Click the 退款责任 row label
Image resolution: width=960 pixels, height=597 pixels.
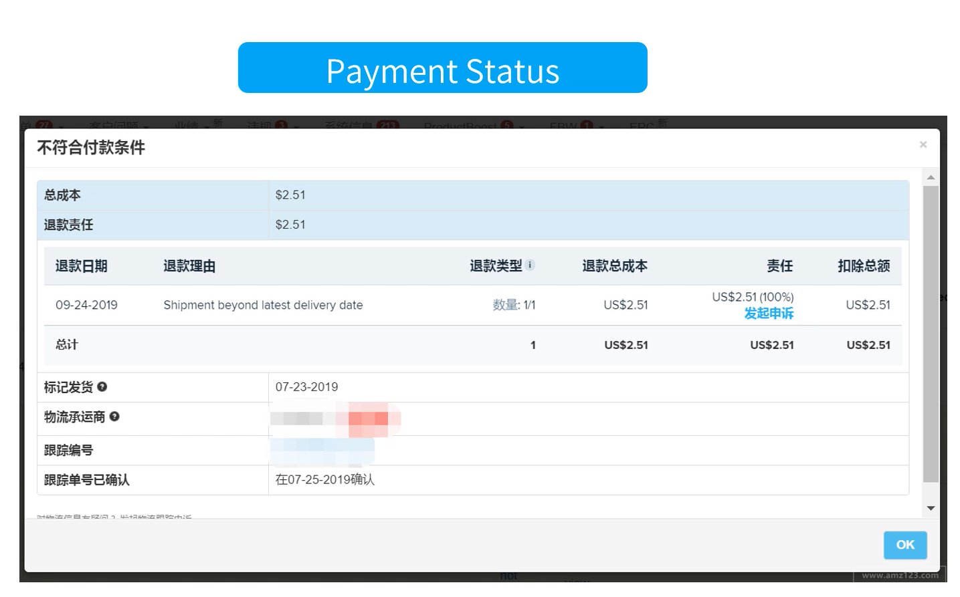[x=68, y=225]
